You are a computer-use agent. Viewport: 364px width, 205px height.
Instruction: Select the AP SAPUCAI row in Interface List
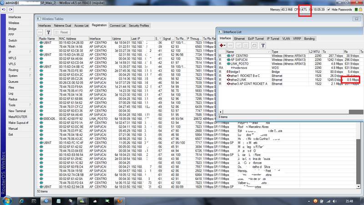(x=290, y=60)
